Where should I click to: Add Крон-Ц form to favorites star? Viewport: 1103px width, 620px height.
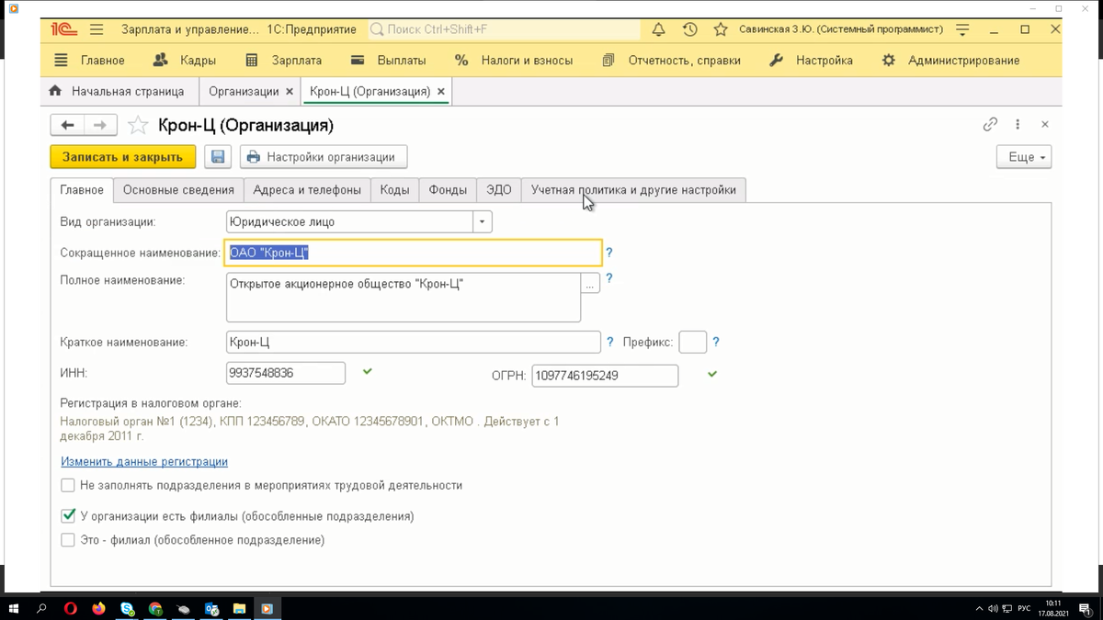tap(138, 125)
